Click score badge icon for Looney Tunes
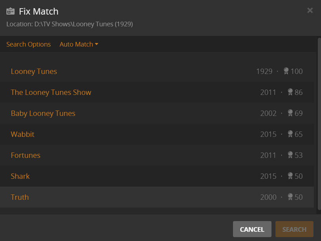The width and height of the screenshot is (321, 241). (x=286, y=71)
